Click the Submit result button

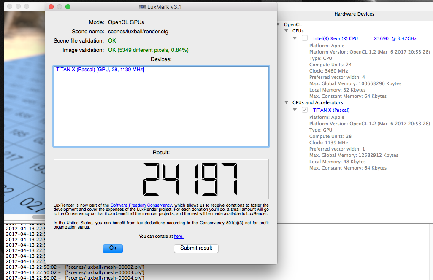pos(196,248)
